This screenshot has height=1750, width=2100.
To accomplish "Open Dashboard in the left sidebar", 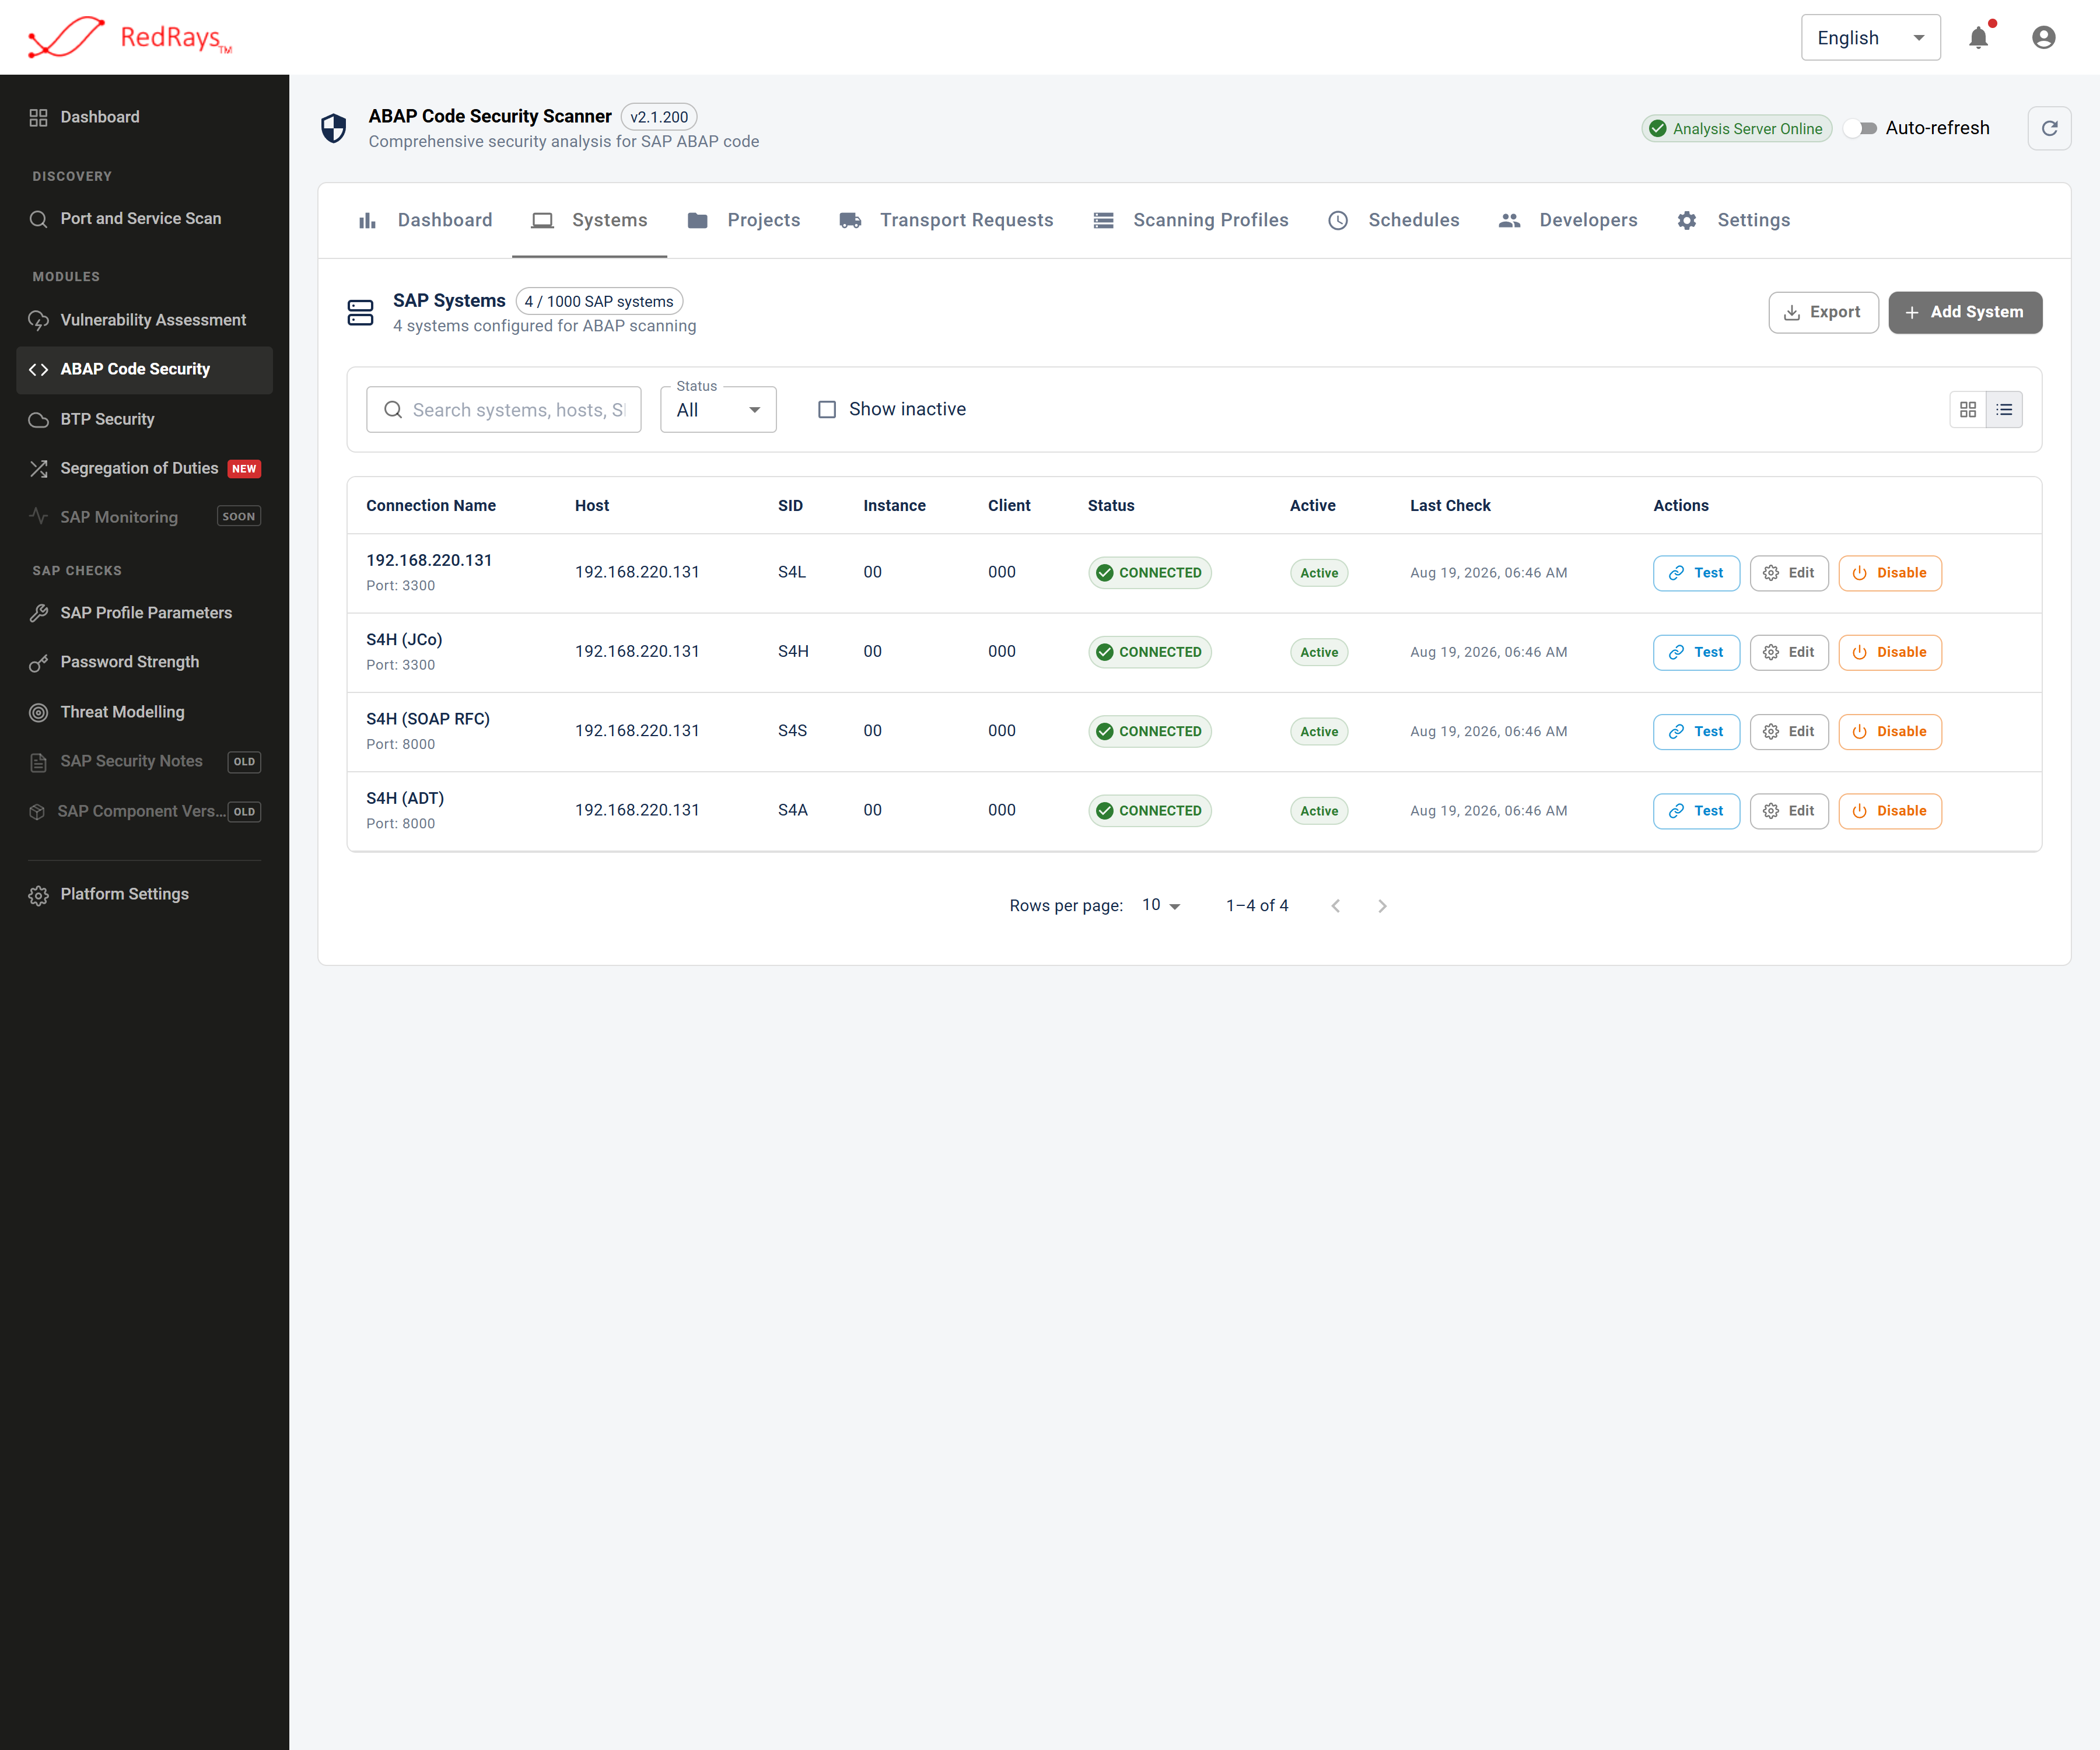I will [x=144, y=117].
